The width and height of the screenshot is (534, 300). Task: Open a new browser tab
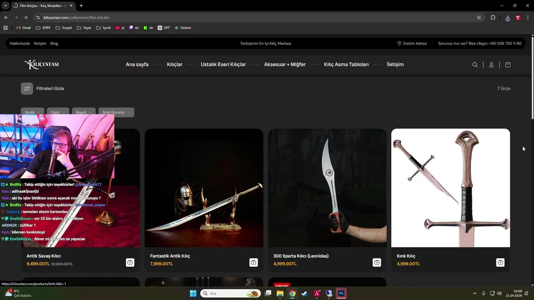(x=81, y=5)
